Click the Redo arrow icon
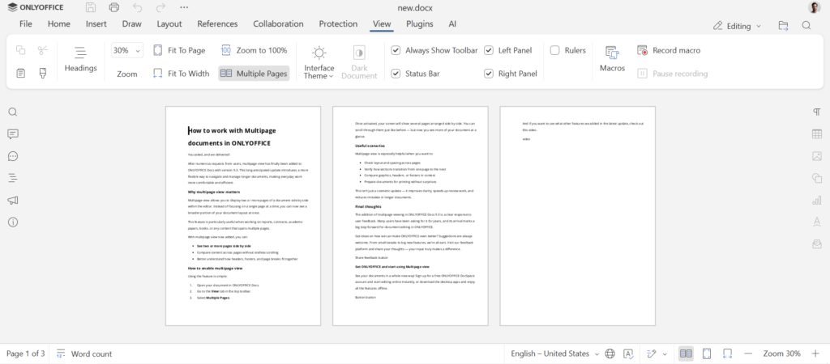830x364 pixels. pos(160,7)
